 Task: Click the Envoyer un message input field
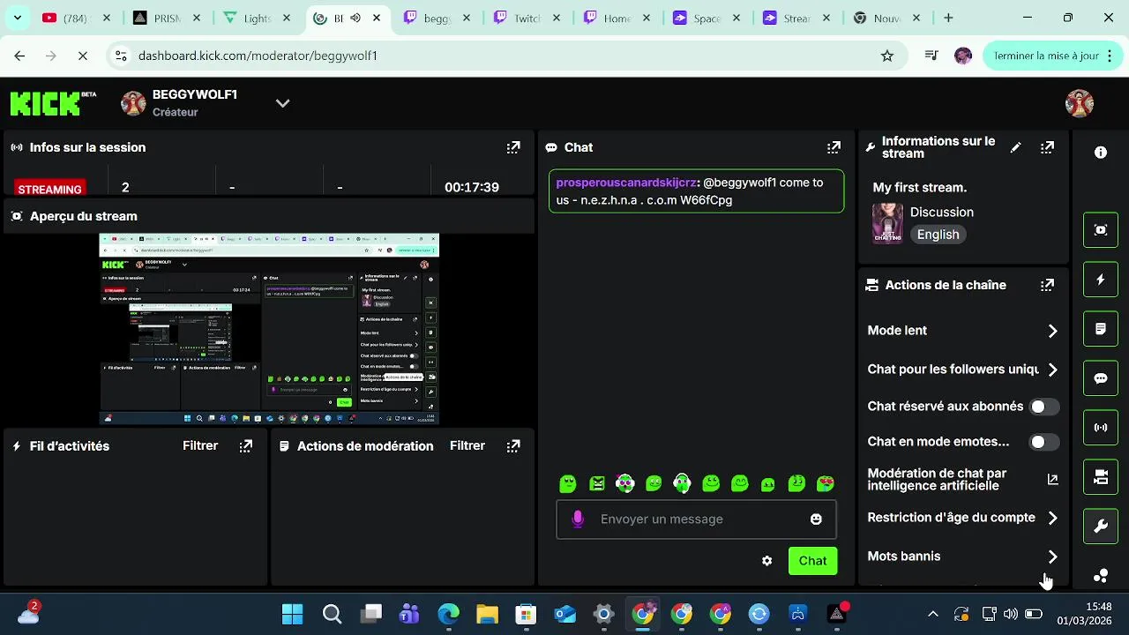[696, 519]
